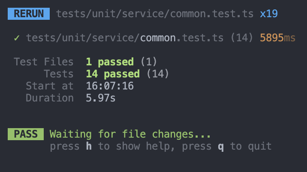Viewport: 307px width, 172px height.
Task: Click the Test Files label
Action: (44, 62)
